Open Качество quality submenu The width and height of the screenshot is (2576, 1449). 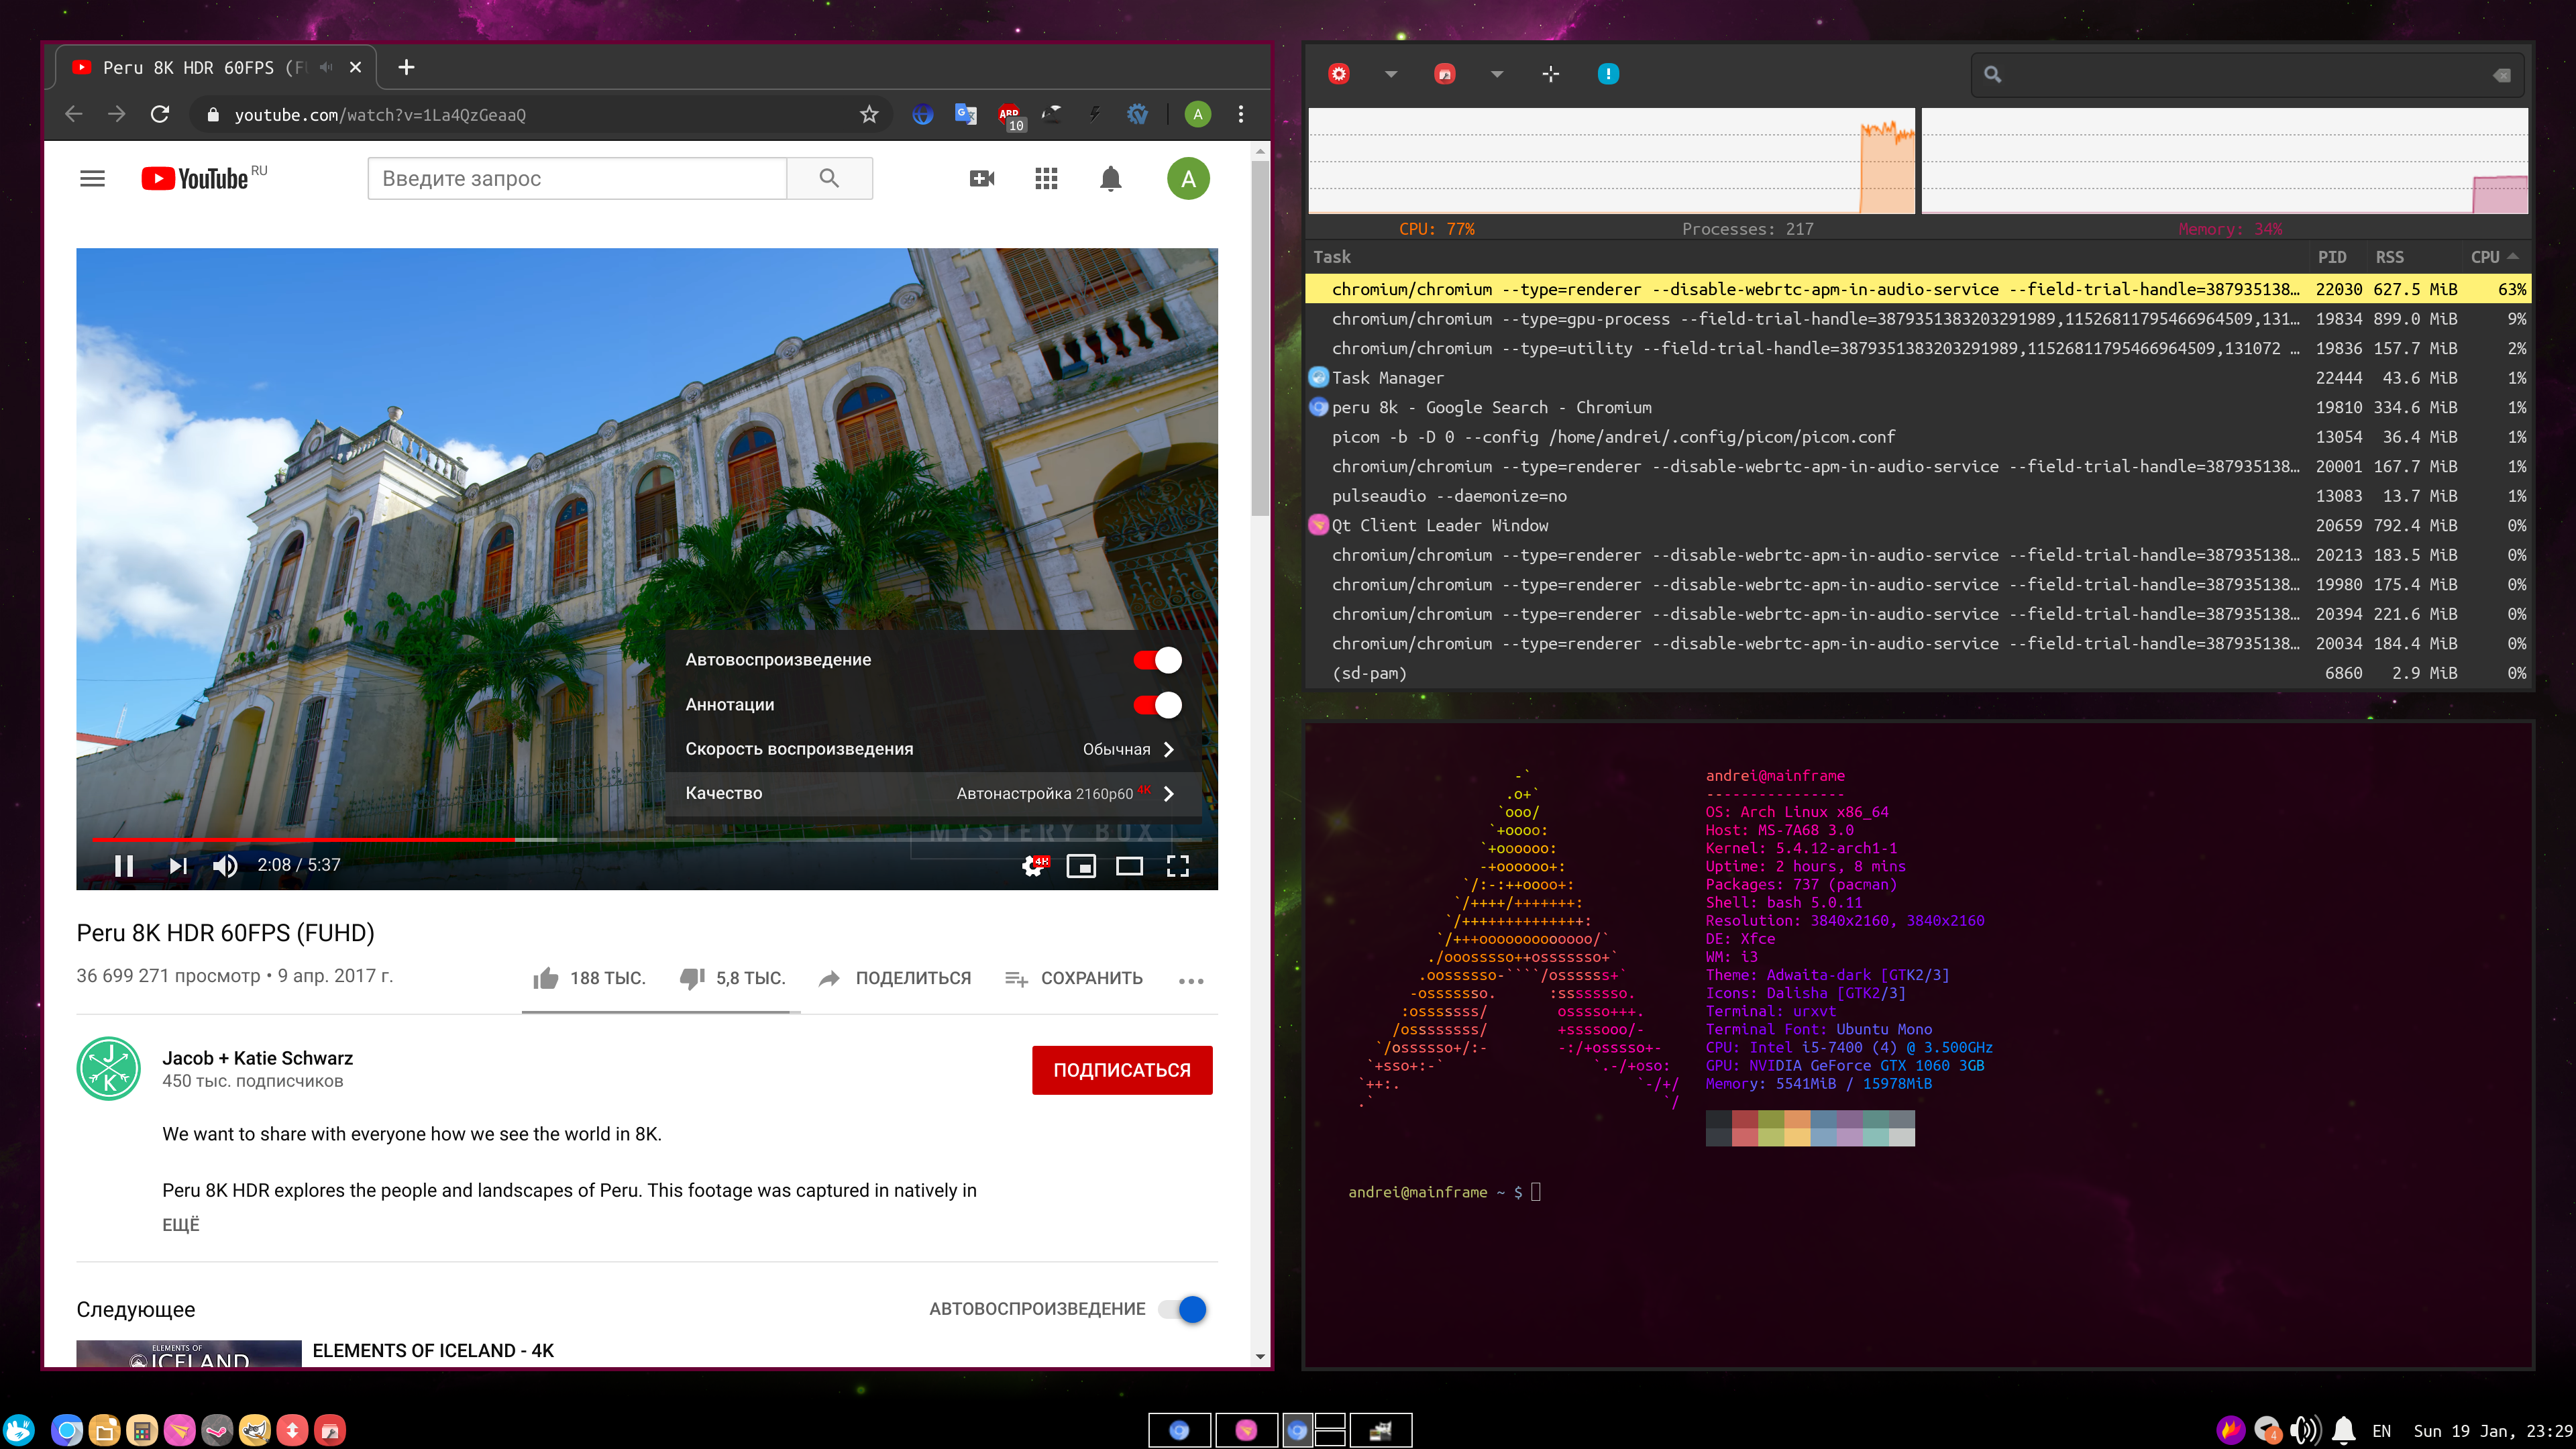933,793
